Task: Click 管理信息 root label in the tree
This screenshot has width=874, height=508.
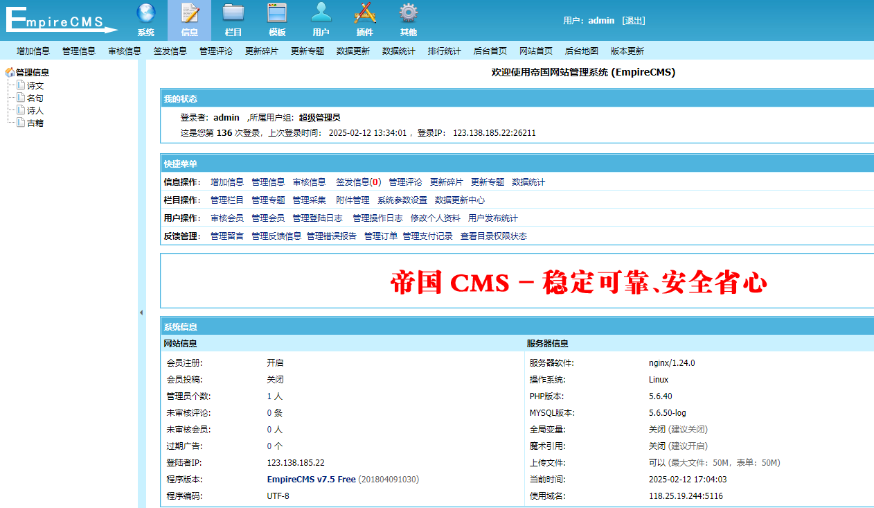Action: 33,72
